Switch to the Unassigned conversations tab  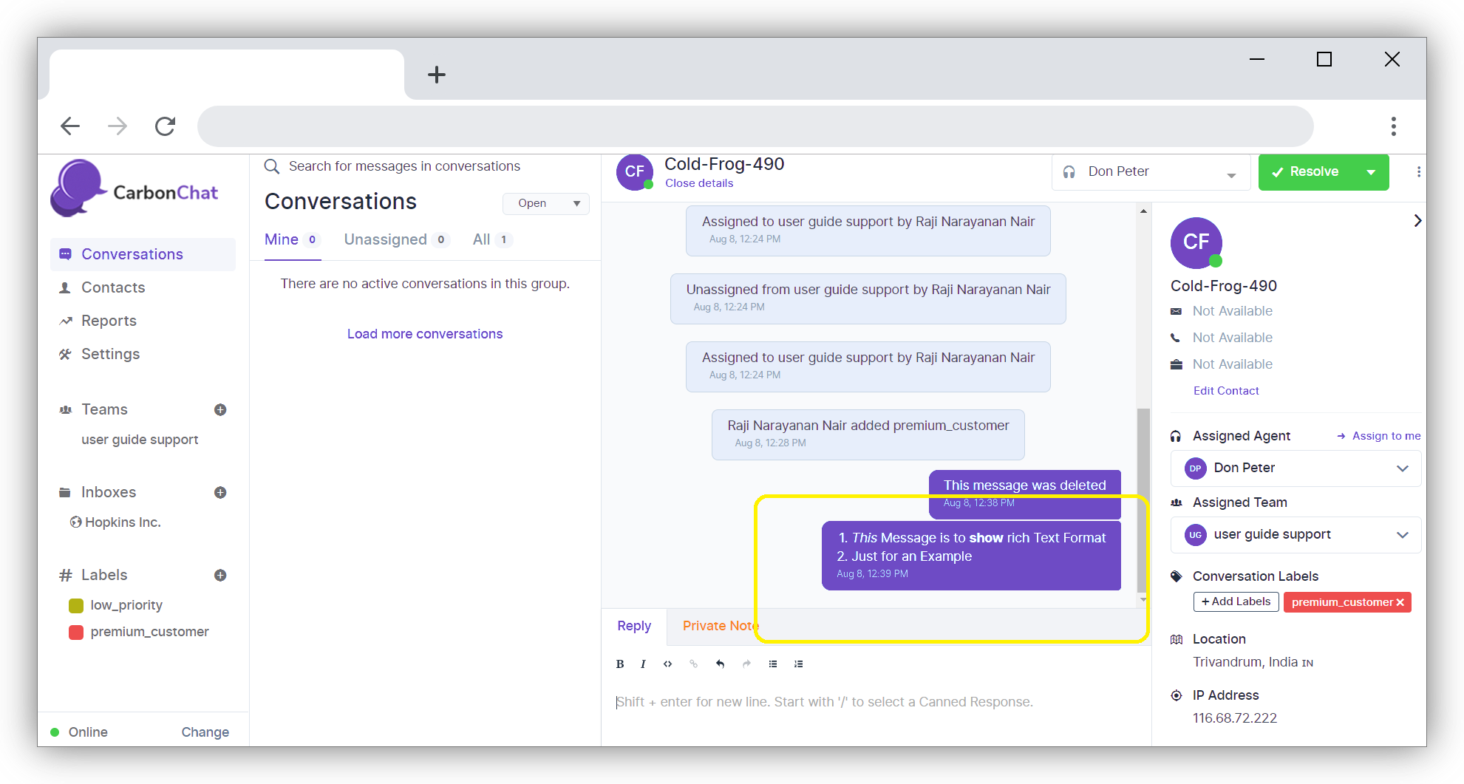(x=386, y=239)
